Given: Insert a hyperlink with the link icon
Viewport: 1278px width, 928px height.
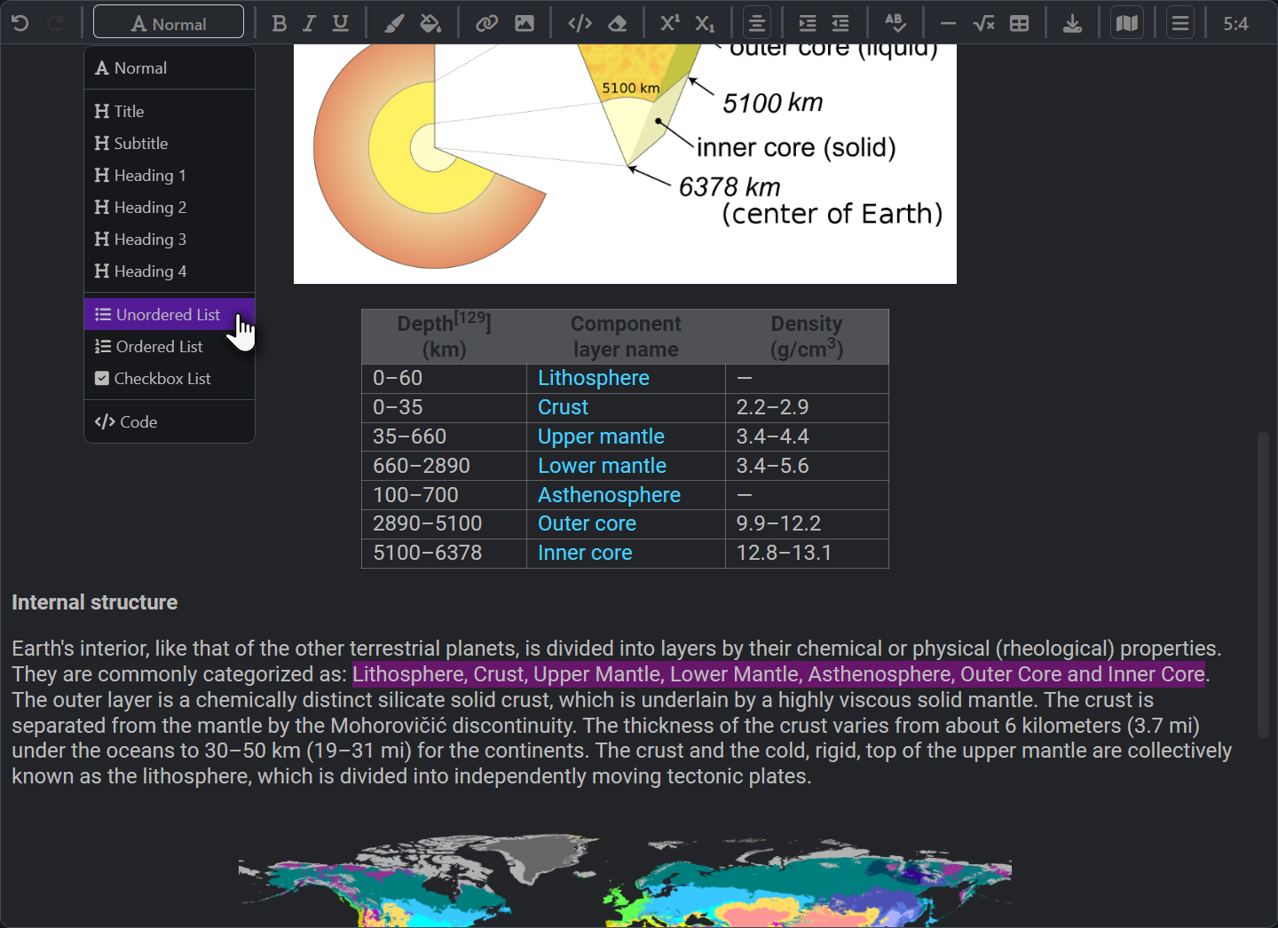Looking at the screenshot, I should tap(486, 24).
